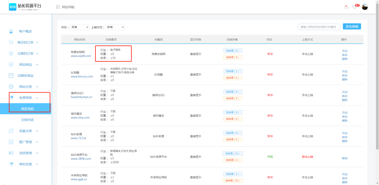This screenshot has height=185, width=379.
Task: Click the 网站交易 globe icon
Action: pyautogui.click(x=11, y=87)
